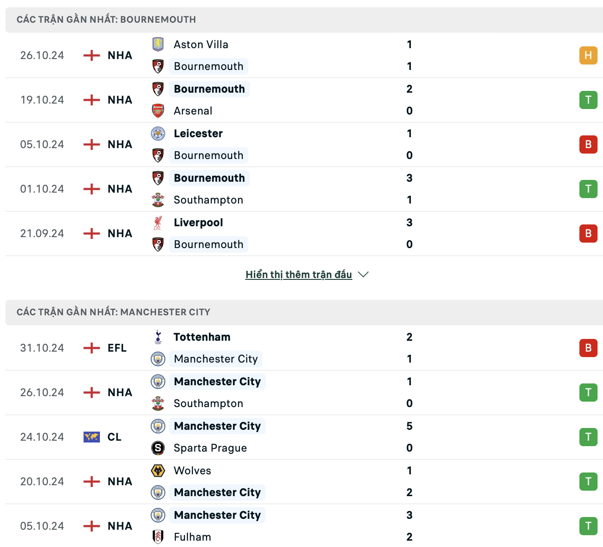Open 'Hiển thị thêm trận đấu' link
Viewport: 603px width, 547px height.
pos(298,274)
